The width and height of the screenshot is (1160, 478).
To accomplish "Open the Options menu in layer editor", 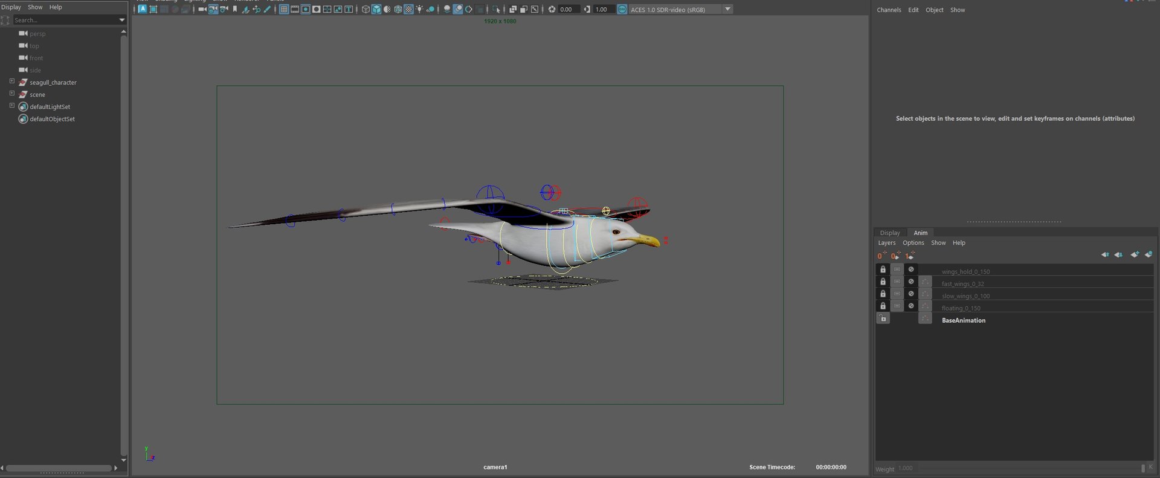I will [913, 243].
